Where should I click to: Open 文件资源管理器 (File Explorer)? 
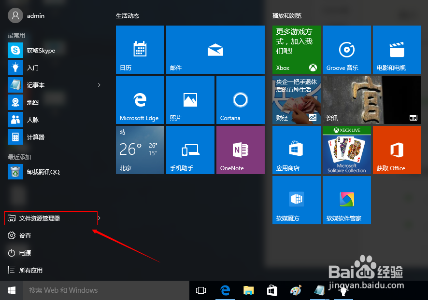(x=51, y=218)
